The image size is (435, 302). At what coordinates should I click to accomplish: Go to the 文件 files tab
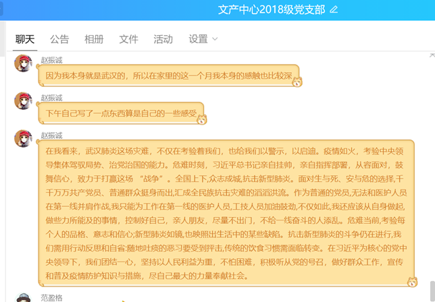(128, 39)
